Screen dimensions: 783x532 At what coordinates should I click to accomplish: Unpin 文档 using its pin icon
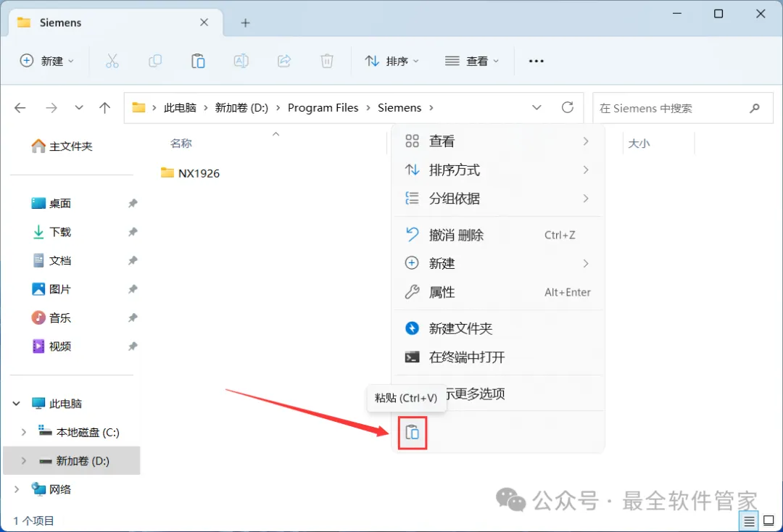pyautogui.click(x=133, y=260)
